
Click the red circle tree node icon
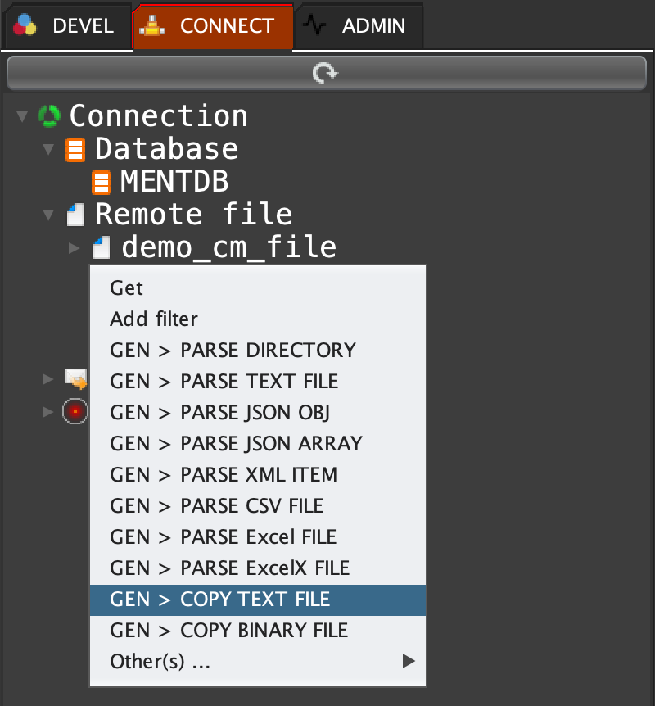(x=75, y=410)
